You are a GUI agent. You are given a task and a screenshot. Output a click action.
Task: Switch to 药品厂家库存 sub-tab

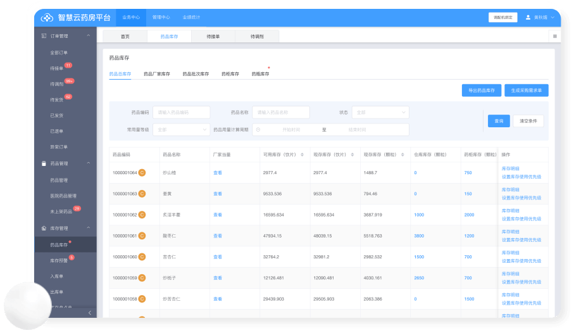tap(157, 73)
